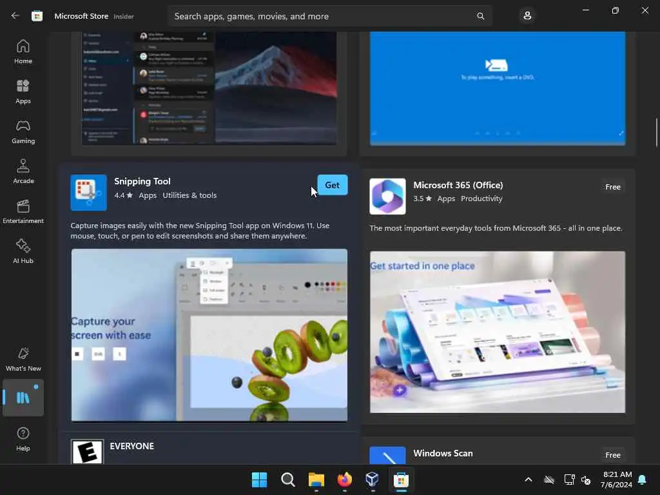Click the EVERYONE rating label
Image resolution: width=660 pixels, height=495 pixels.
coord(131,446)
